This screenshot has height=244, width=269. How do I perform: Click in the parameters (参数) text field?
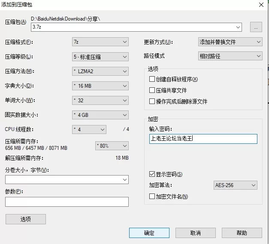[67, 202]
